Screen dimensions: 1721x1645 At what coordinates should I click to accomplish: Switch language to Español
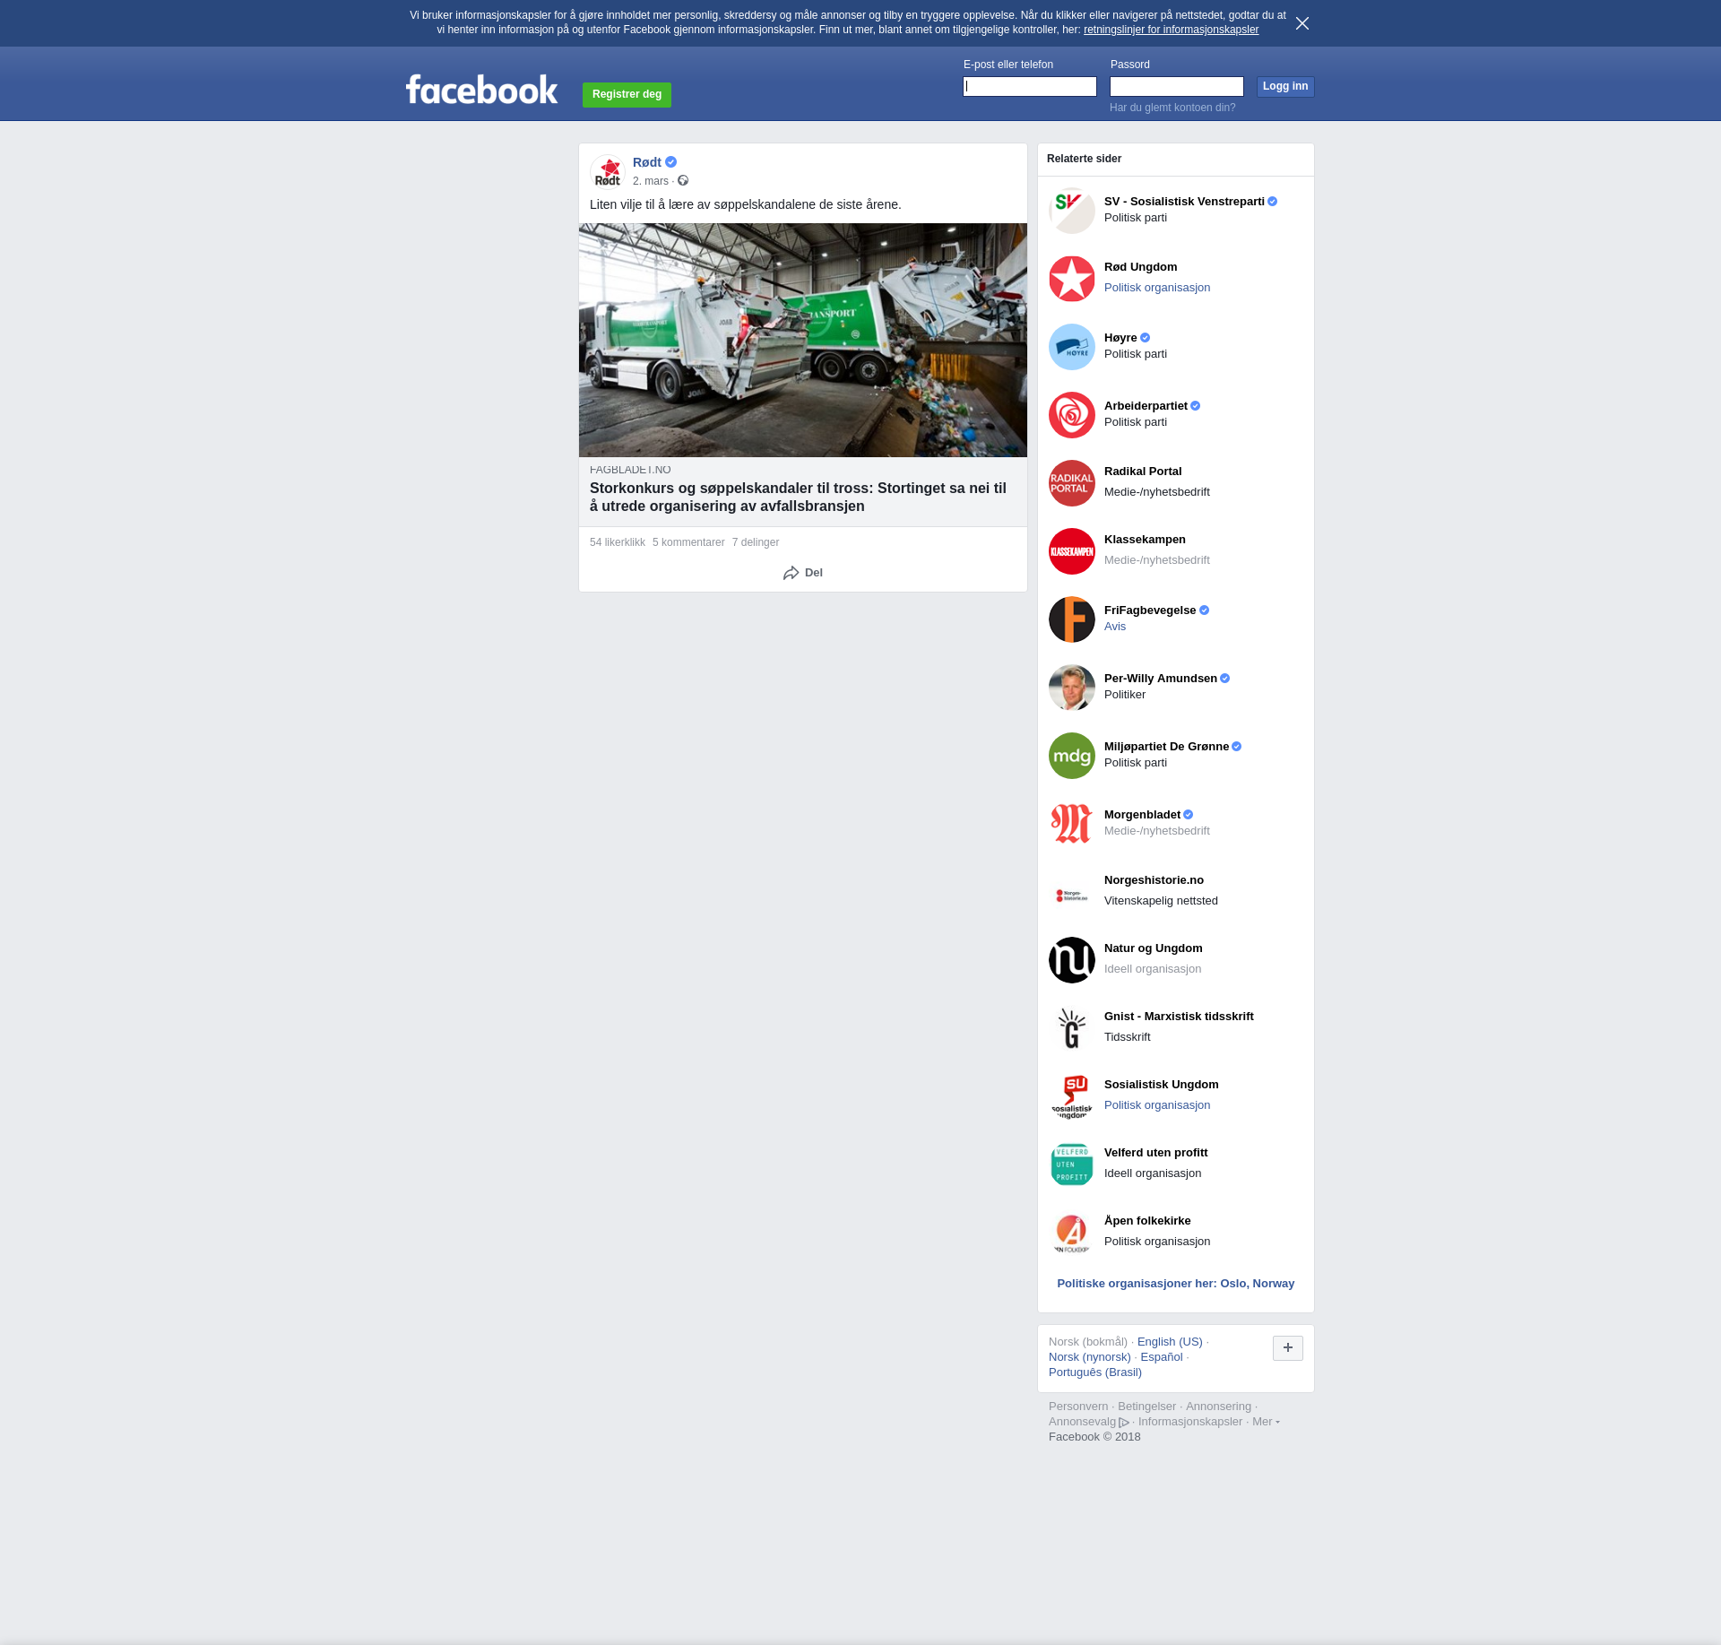tap(1162, 1357)
